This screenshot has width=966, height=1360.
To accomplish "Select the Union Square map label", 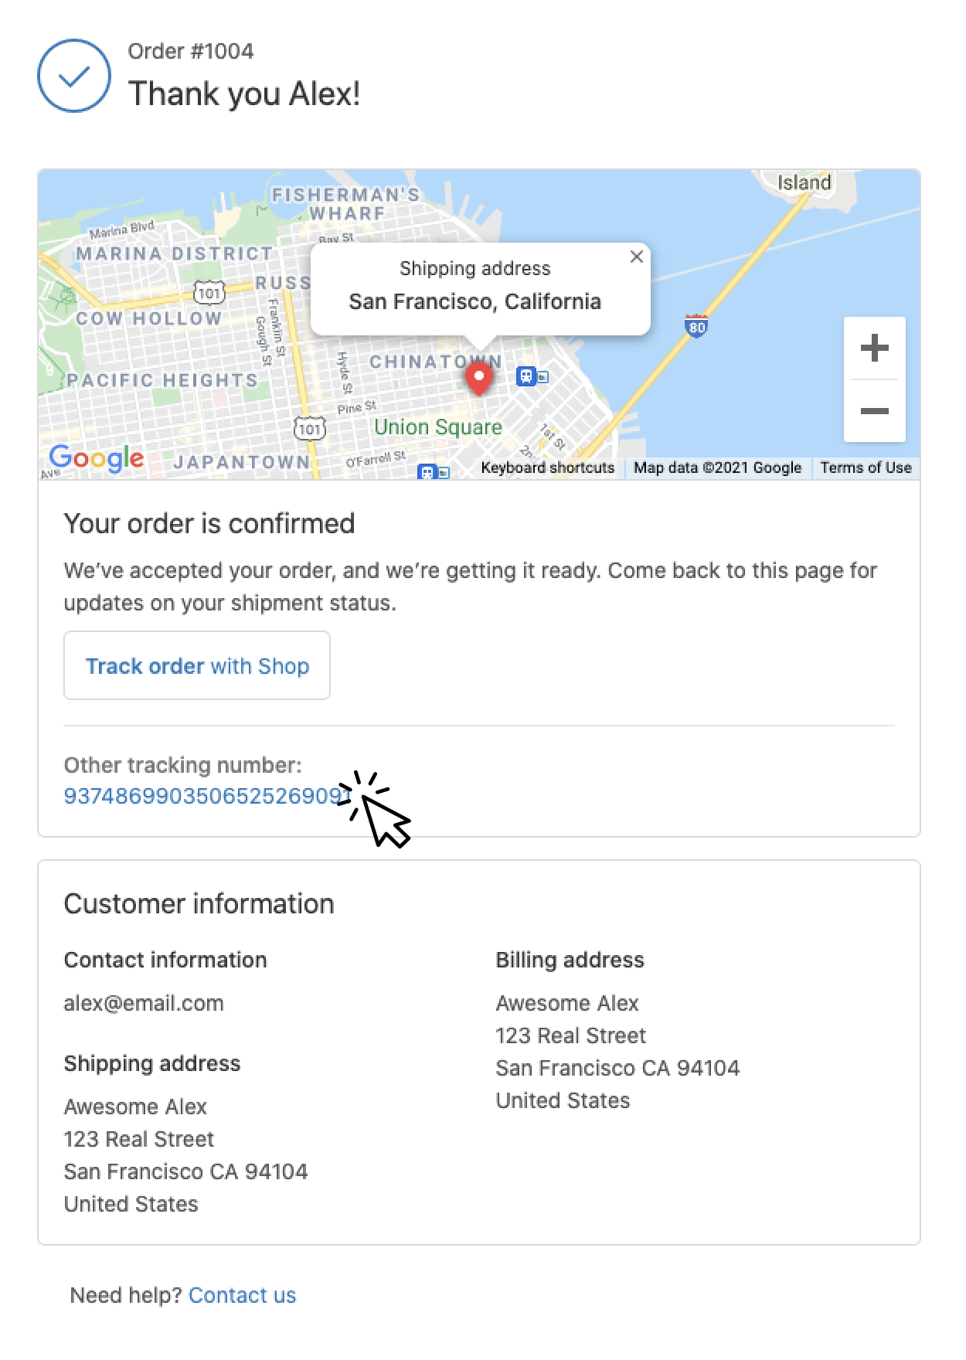I will tap(437, 427).
